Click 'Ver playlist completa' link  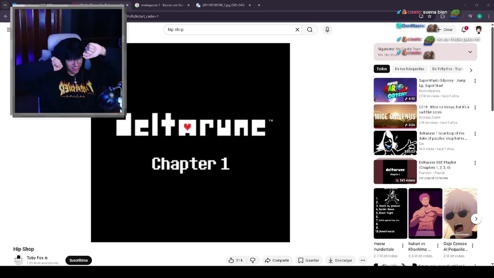tap(433, 178)
